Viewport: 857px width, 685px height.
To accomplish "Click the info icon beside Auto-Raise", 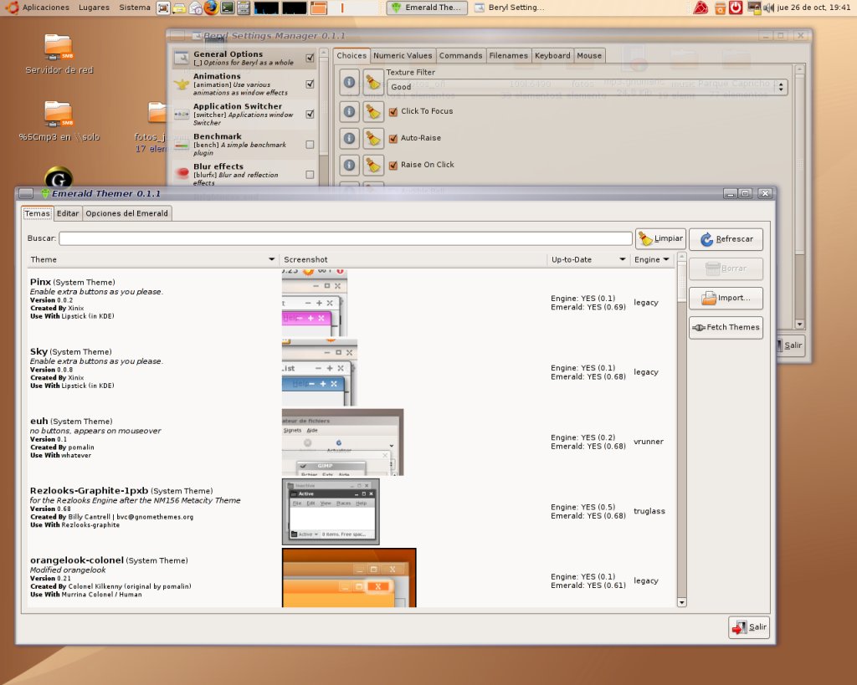I will [349, 138].
